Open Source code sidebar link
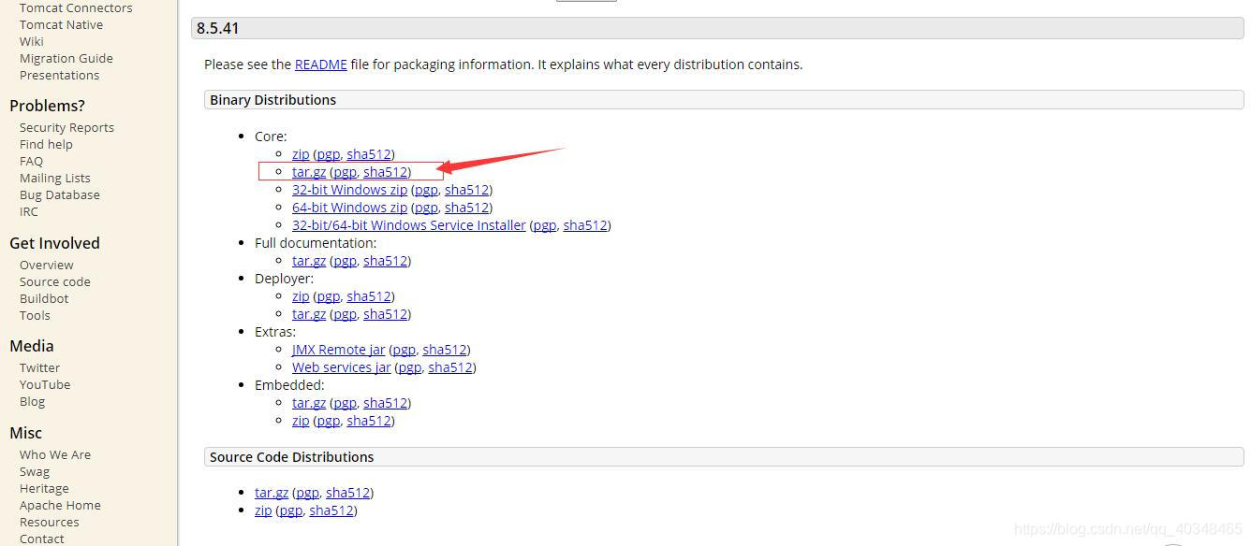 click(x=55, y=281)
